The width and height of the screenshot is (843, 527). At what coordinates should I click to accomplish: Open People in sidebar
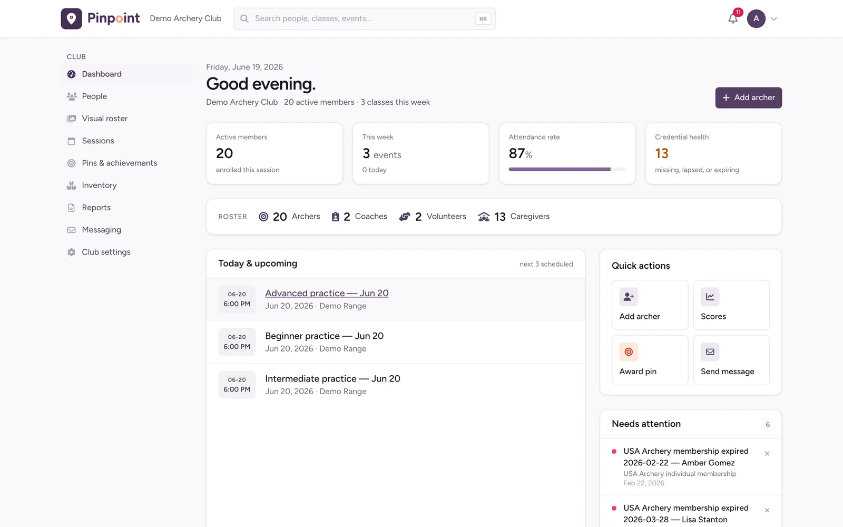tap(126, 96)
